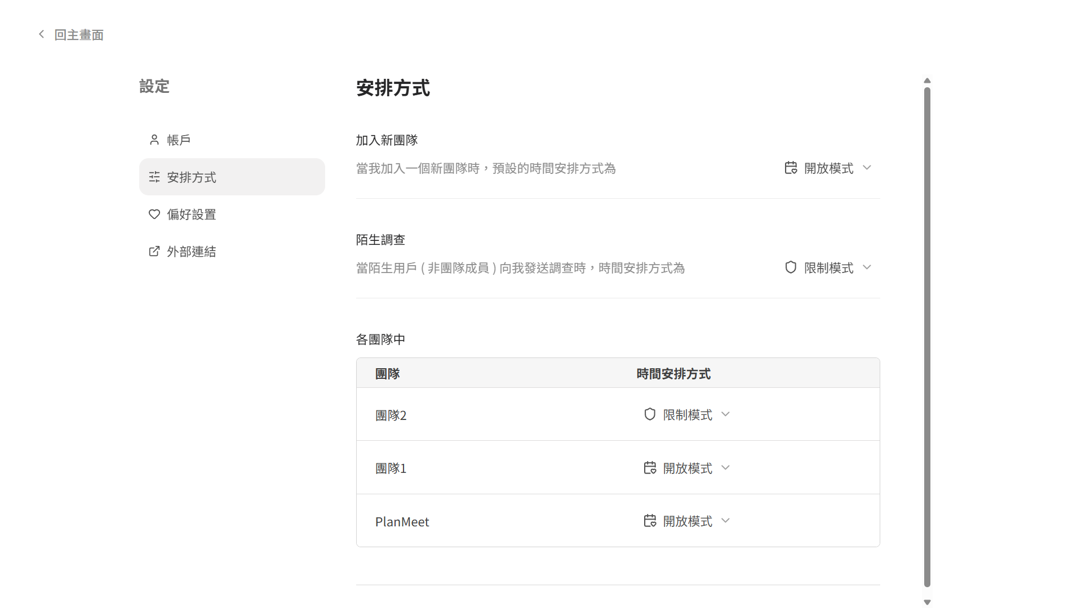Click the back chevron before 回主畫面
The height and width of the screenshot is (608, 1082).
click(x=41, y=34)
